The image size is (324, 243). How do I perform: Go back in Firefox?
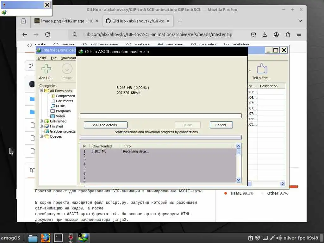click(x=25, y=34)
